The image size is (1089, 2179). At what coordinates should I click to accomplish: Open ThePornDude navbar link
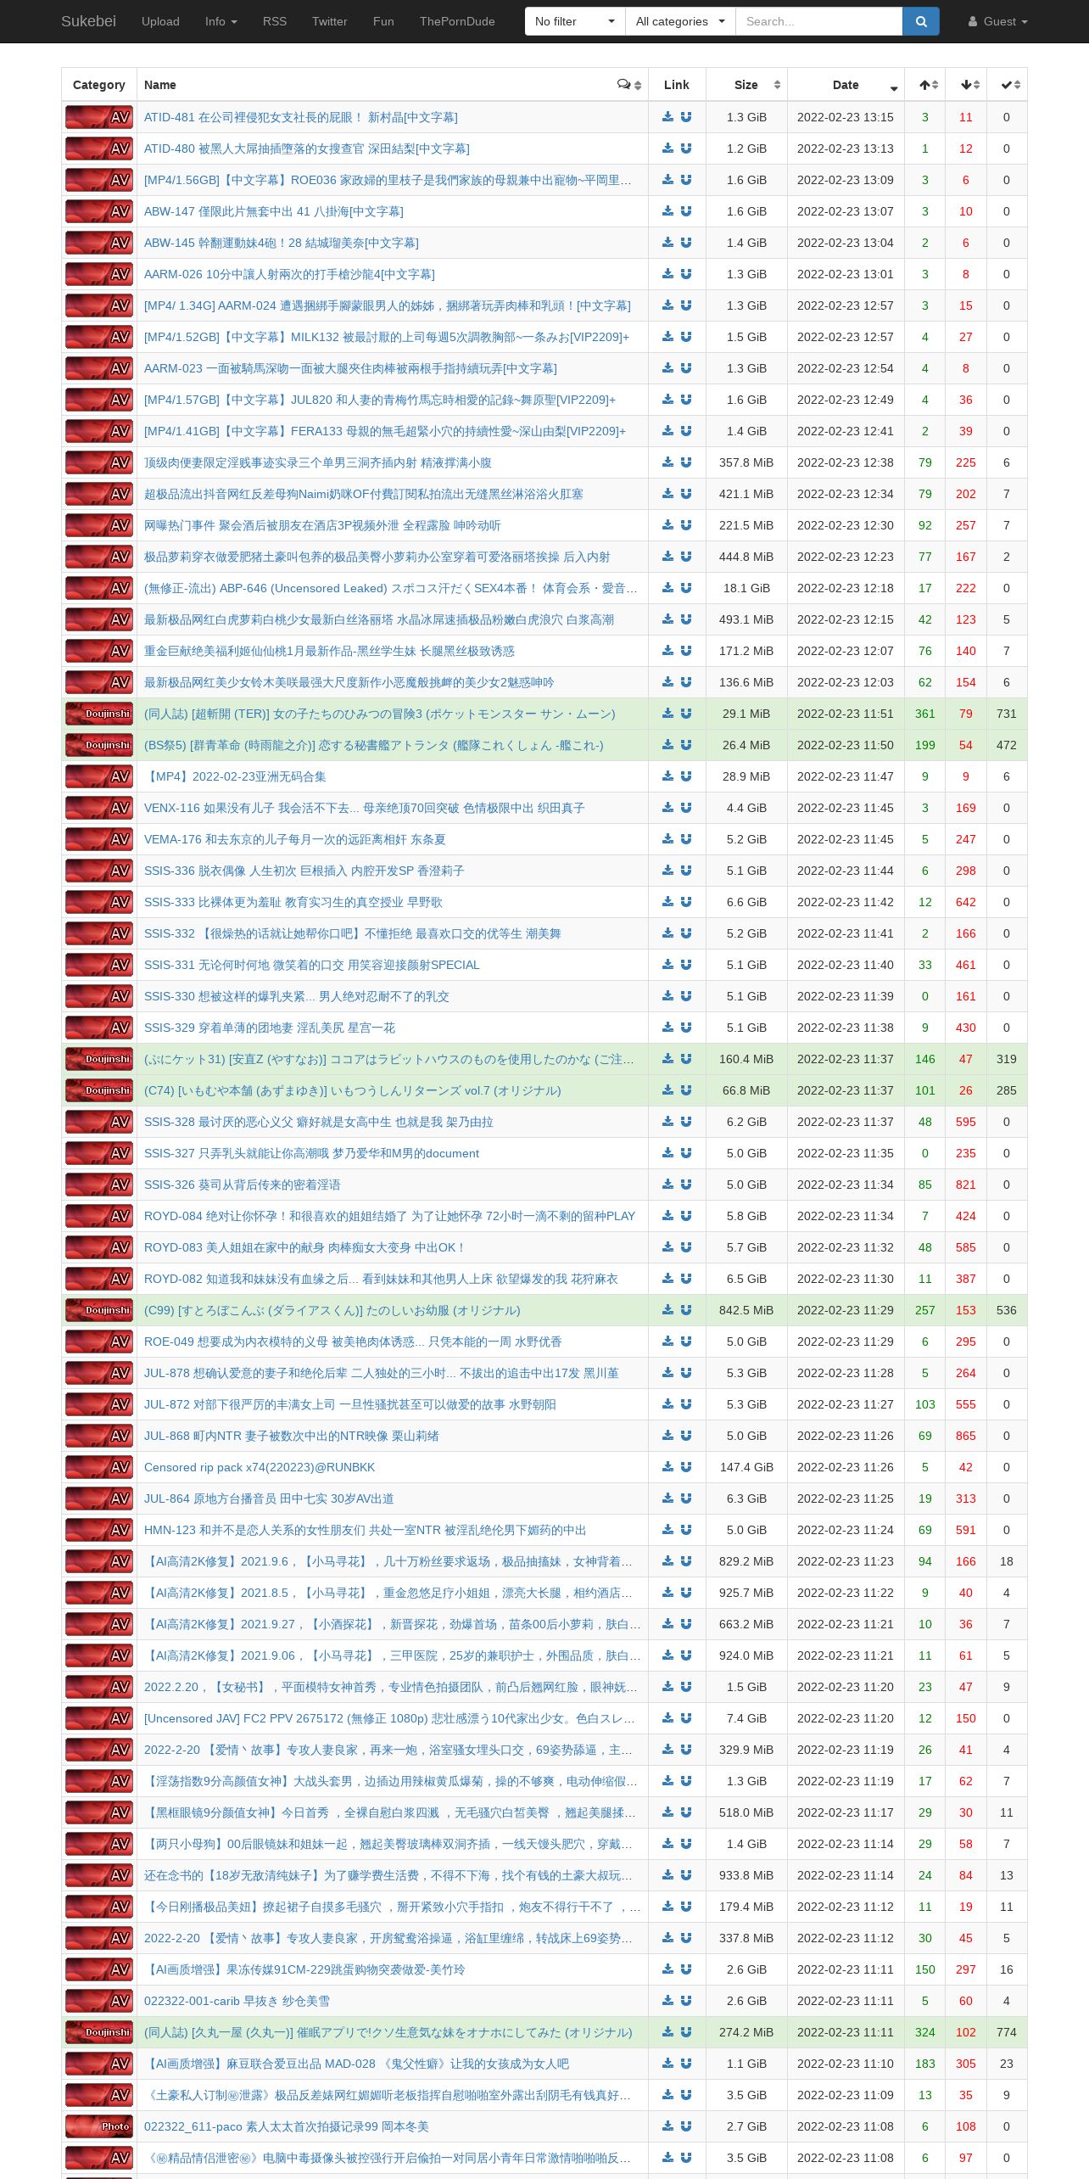457,21
